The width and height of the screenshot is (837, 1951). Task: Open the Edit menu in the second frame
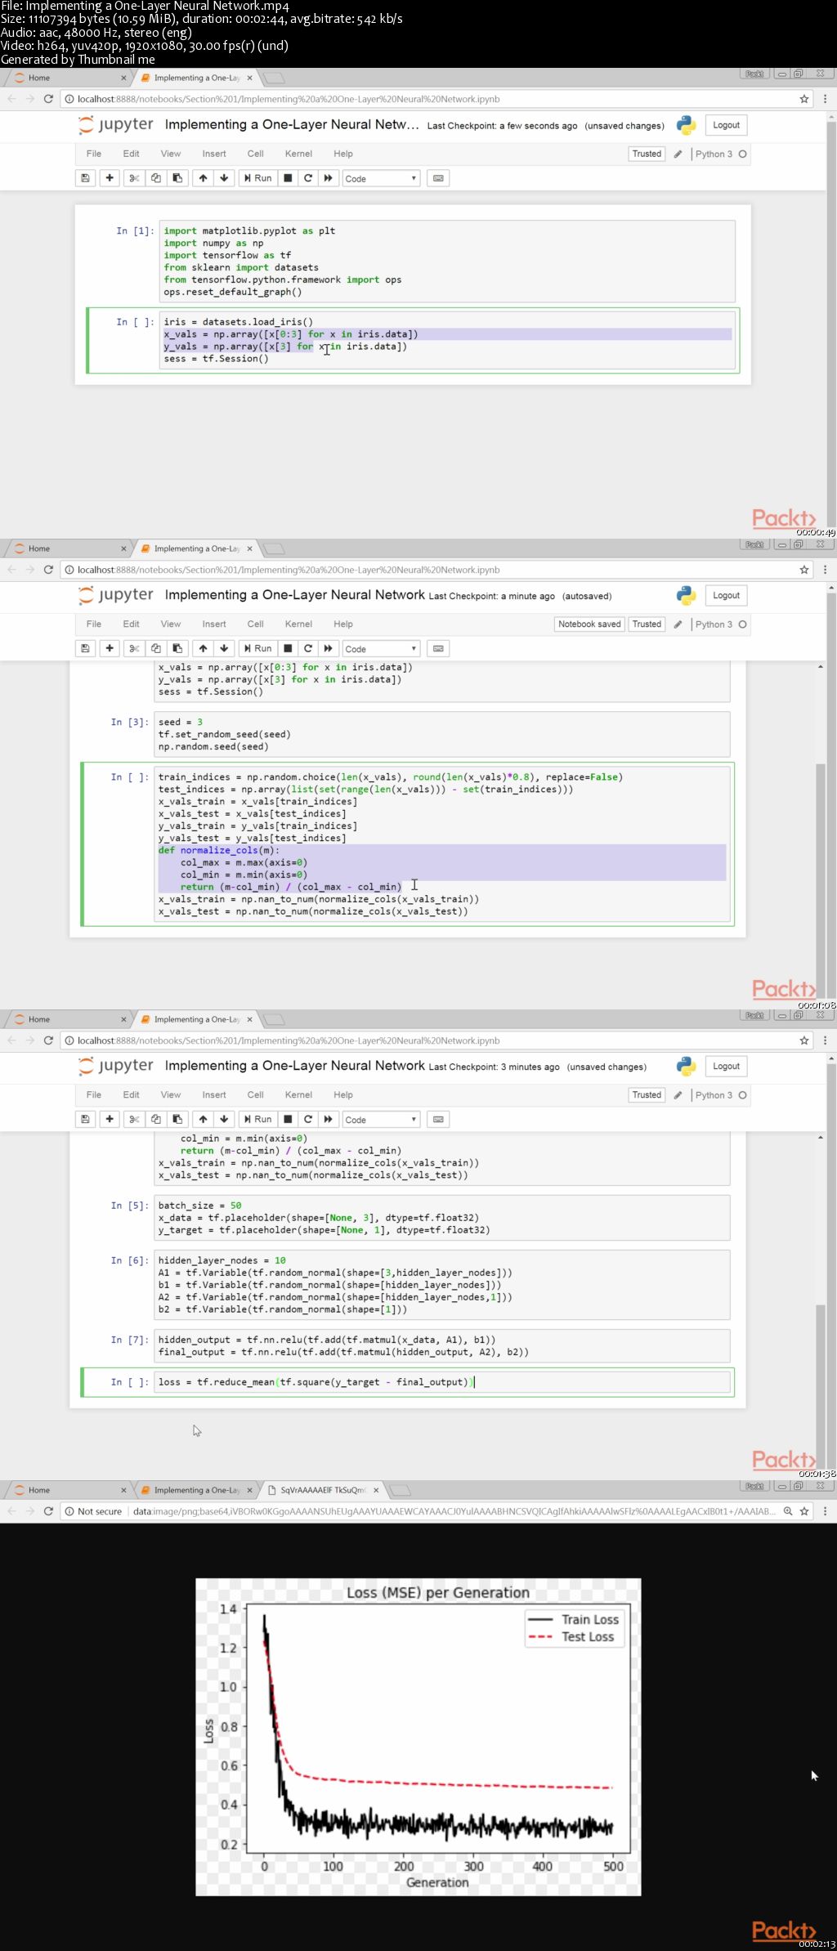(131, 624)
